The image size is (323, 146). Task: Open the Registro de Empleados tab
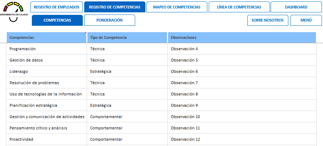coord(57,7)
